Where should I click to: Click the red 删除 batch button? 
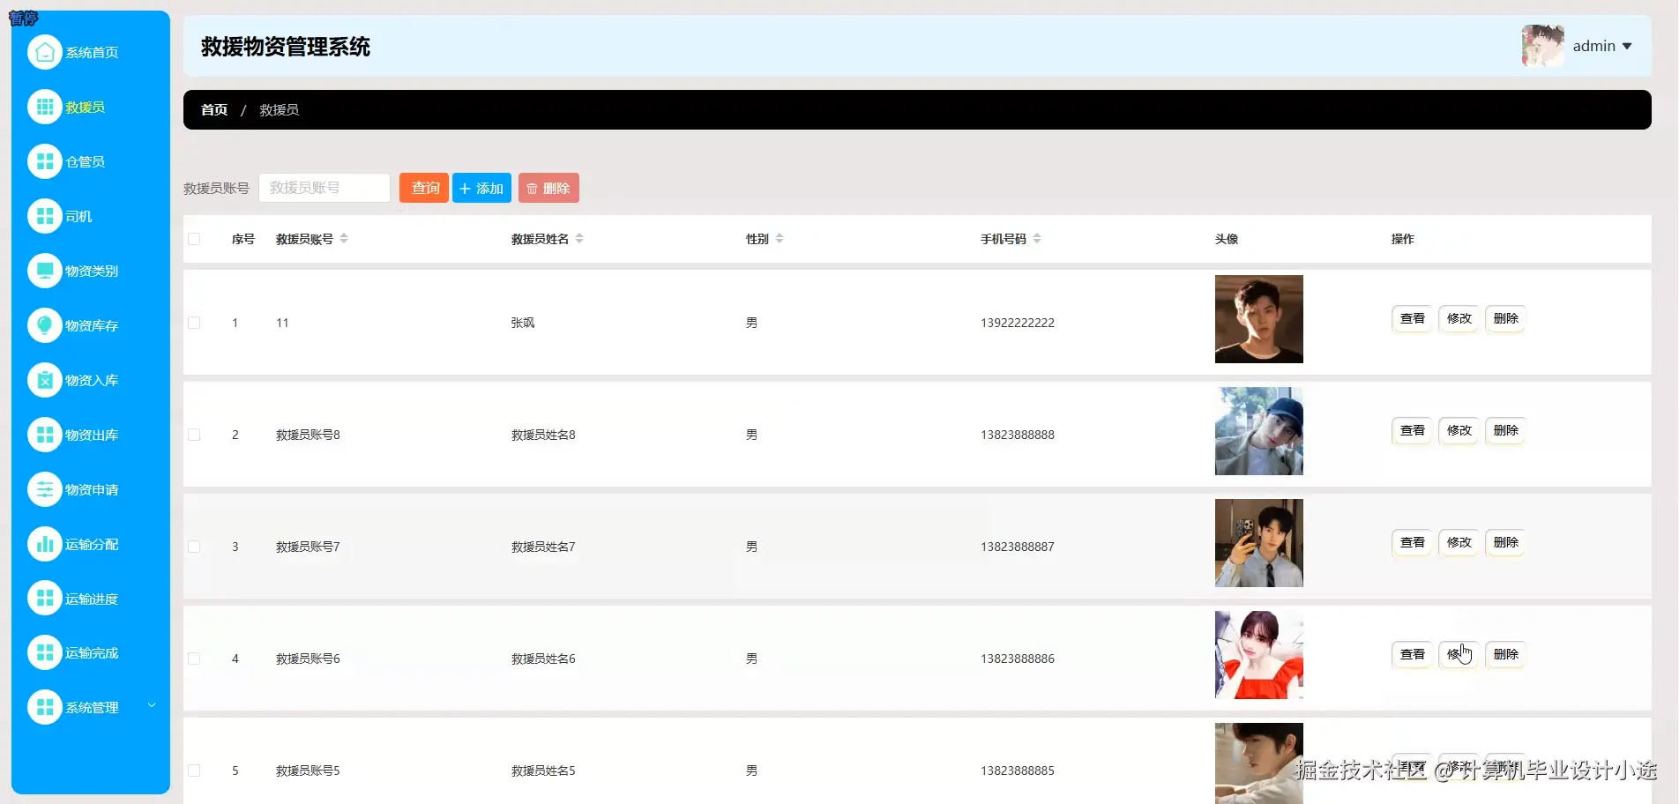coord(548,188)
